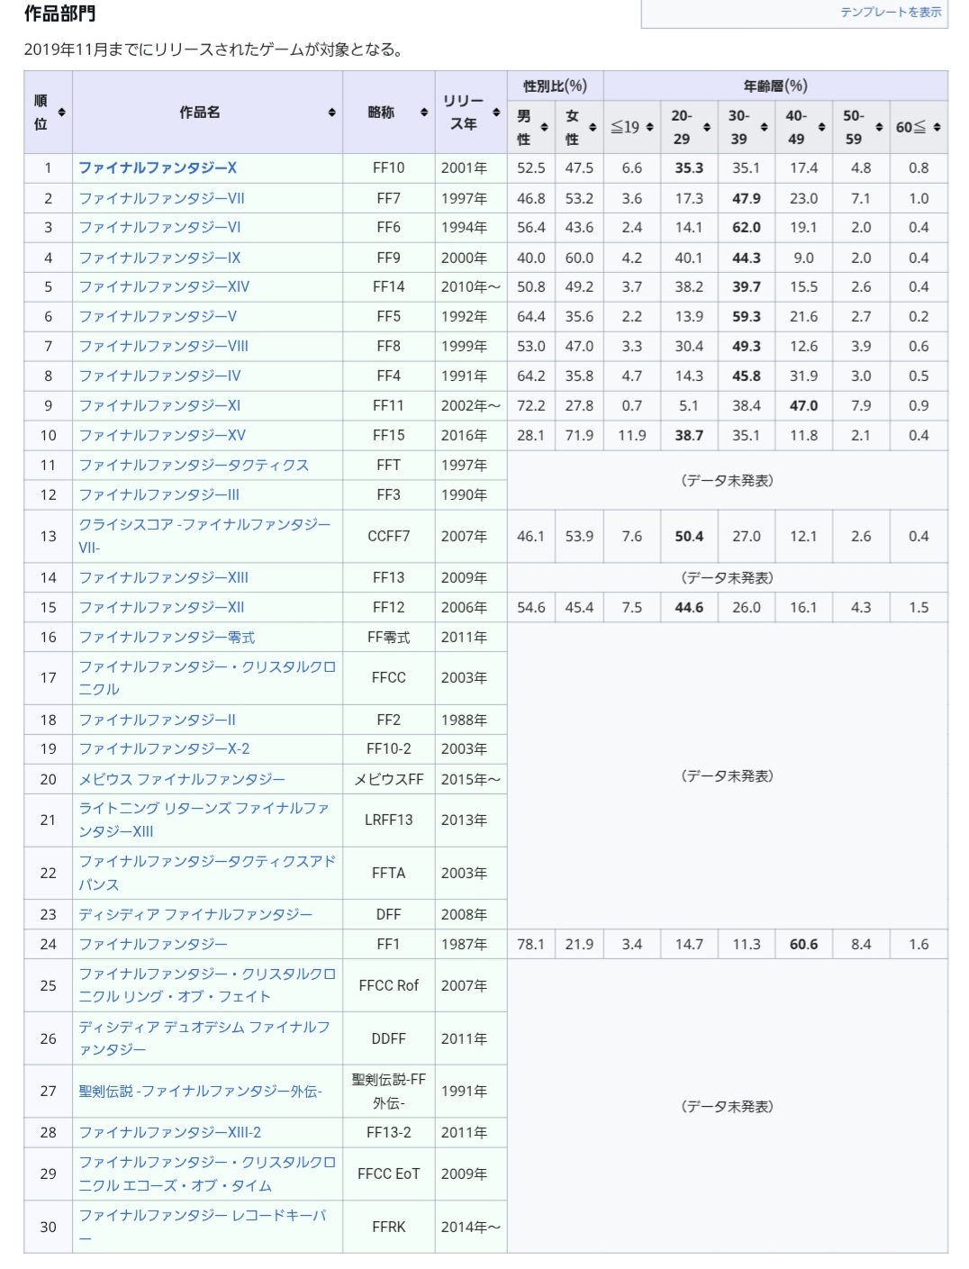Select the FF10 abbreviation cell

[x=389, y=168]
